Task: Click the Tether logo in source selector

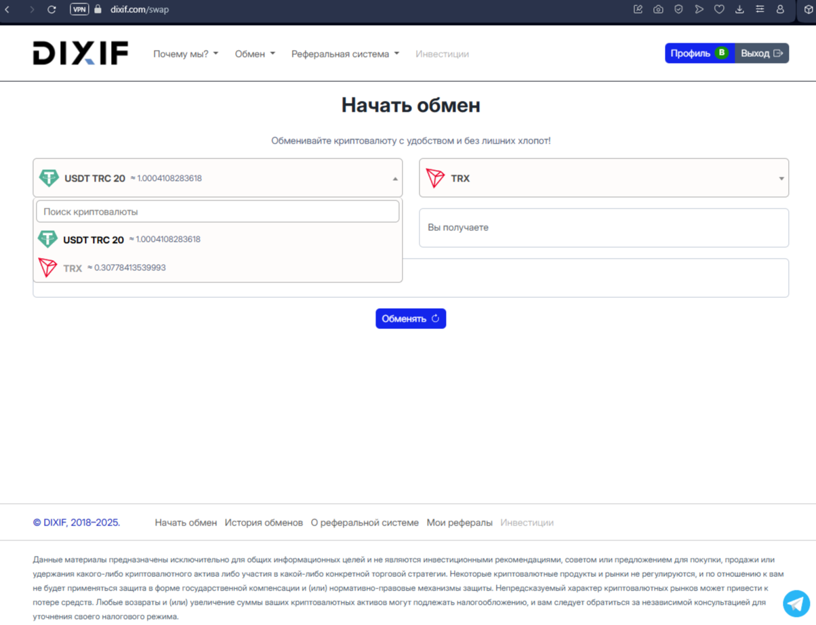Action: 49,178
